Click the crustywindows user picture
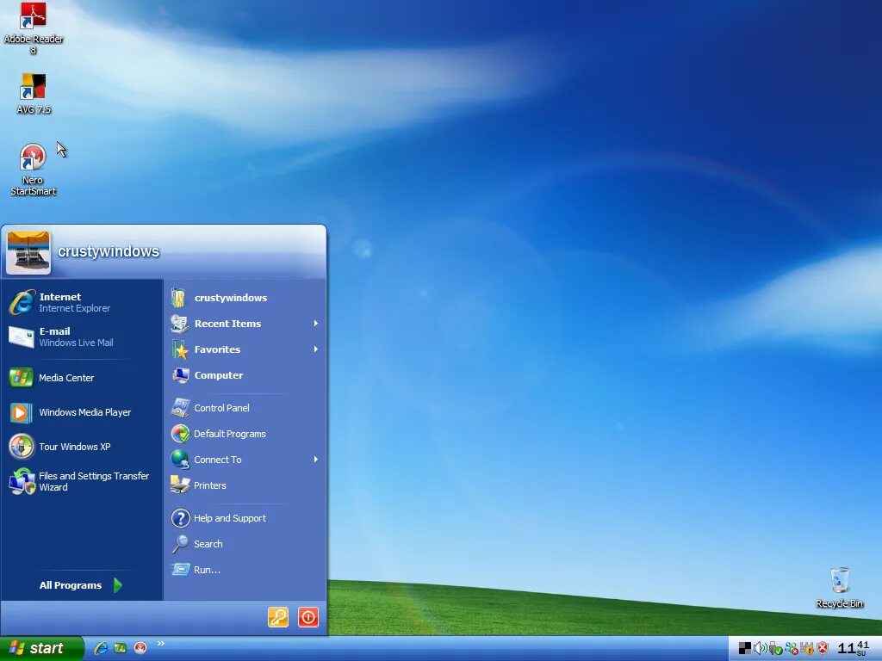This screenshot has height=661, width=882. click(x=28, y=252)
